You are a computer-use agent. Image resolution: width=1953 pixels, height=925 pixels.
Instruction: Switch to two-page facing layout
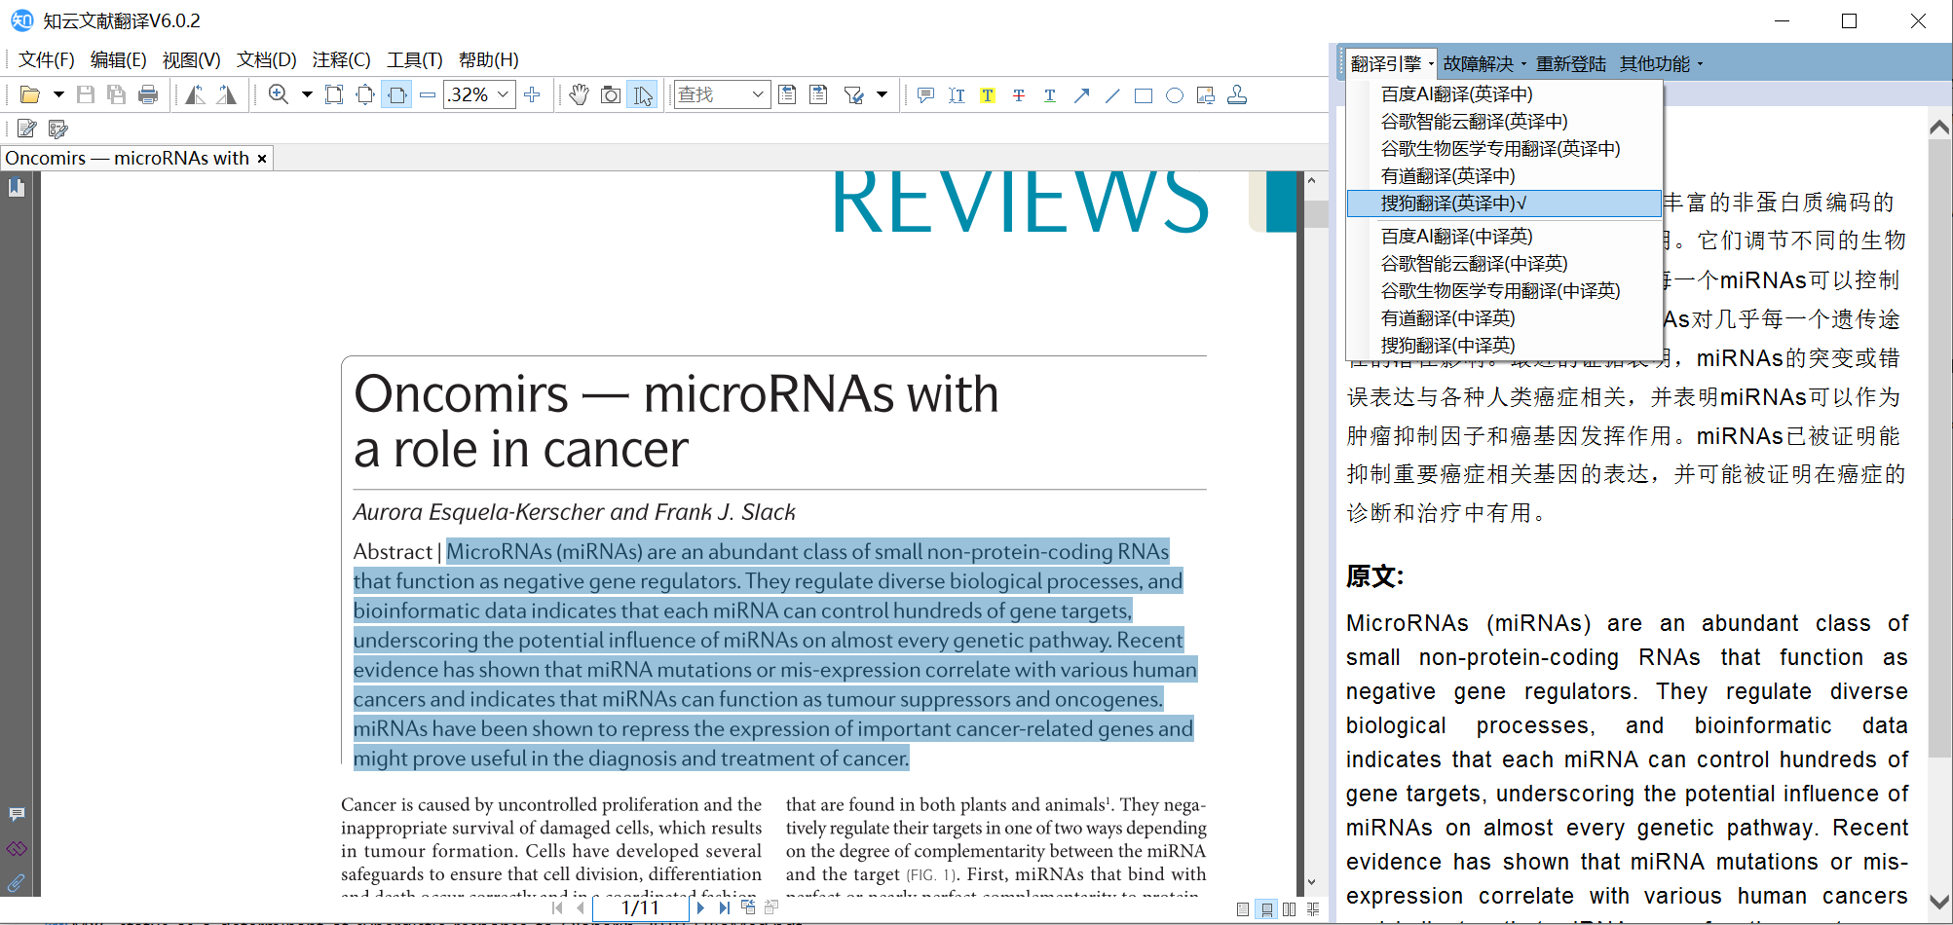click(1290, 909)
